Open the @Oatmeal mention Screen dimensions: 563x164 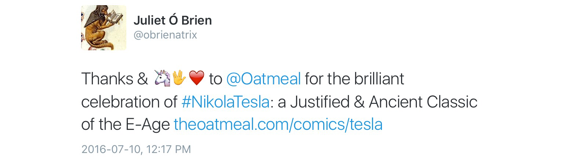pyautogui.click(x=264, y=79)
